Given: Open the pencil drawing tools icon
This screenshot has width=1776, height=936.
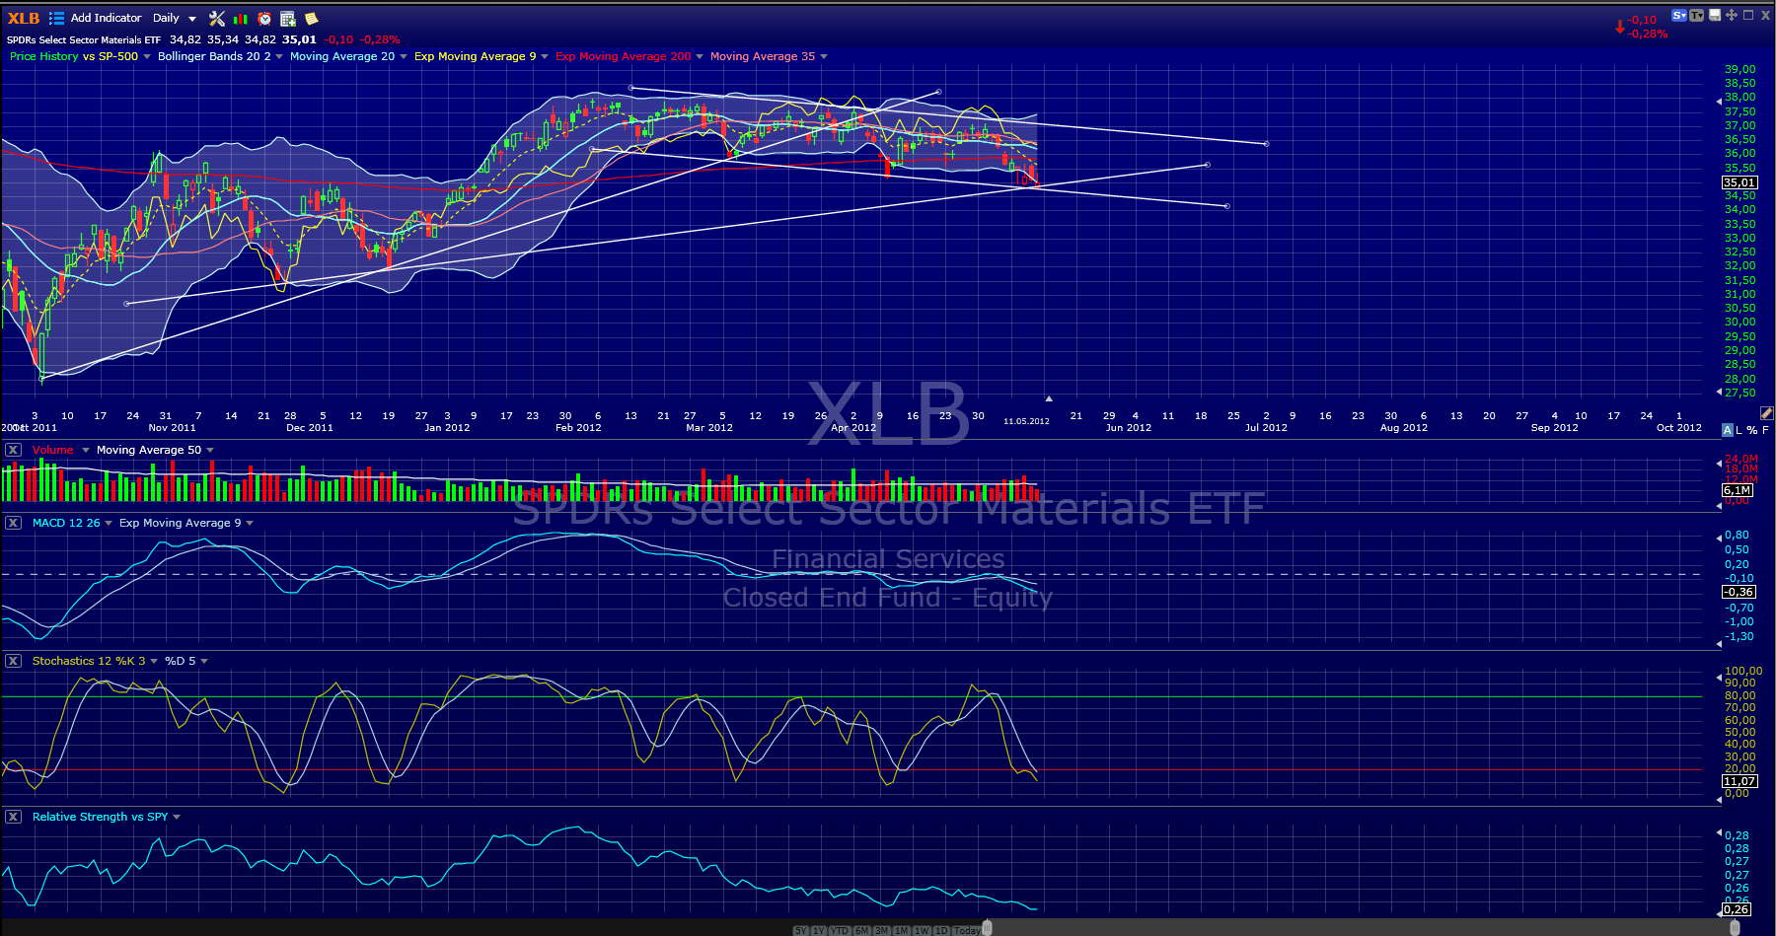Looking at the screenshot, I should click(1766, 413).
